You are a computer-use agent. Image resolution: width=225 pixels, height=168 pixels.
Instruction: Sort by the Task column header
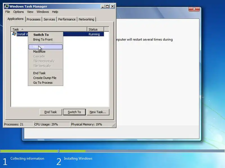click(x=49, y=29)
